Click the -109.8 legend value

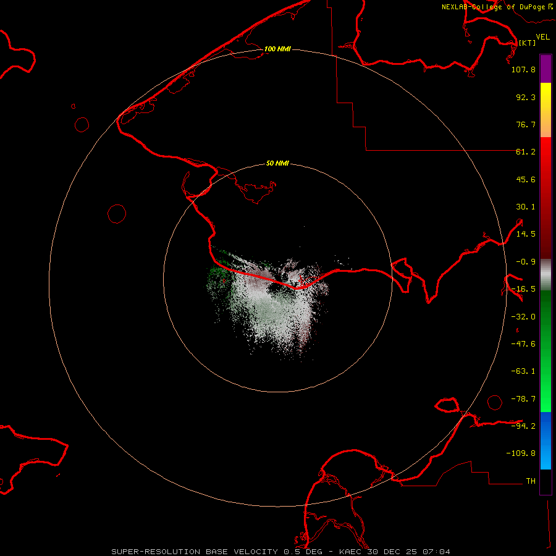click(521, 453)
